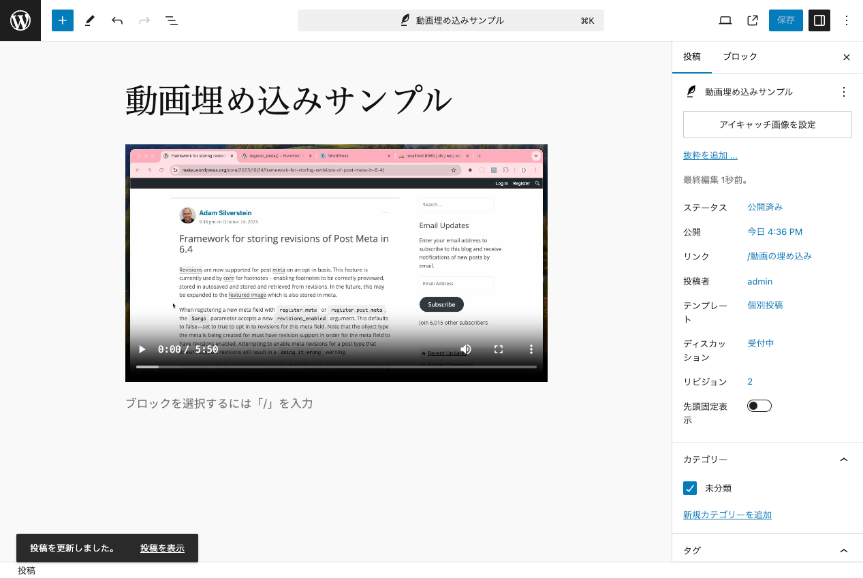863x578 pixels.
Task: Uncheck the 未分類 category checkbox
Action: [x=690, y=488]
